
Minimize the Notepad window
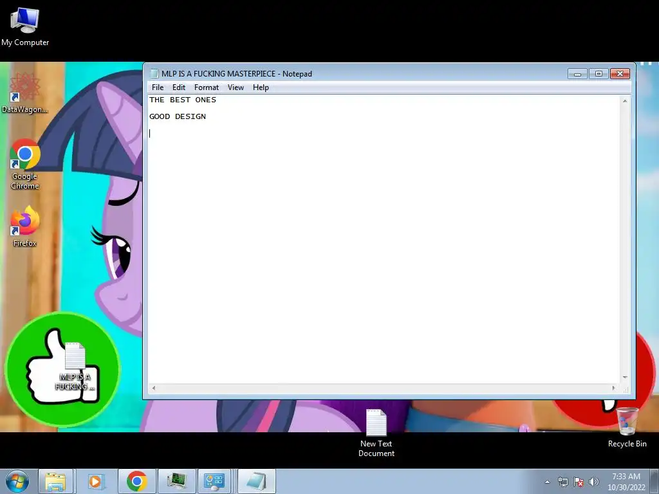[x=577, y=74]
